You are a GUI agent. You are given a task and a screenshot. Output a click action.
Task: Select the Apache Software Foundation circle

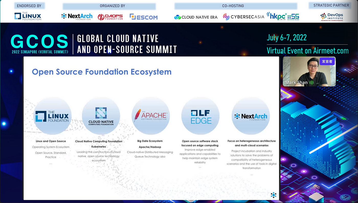coord(151,116)
